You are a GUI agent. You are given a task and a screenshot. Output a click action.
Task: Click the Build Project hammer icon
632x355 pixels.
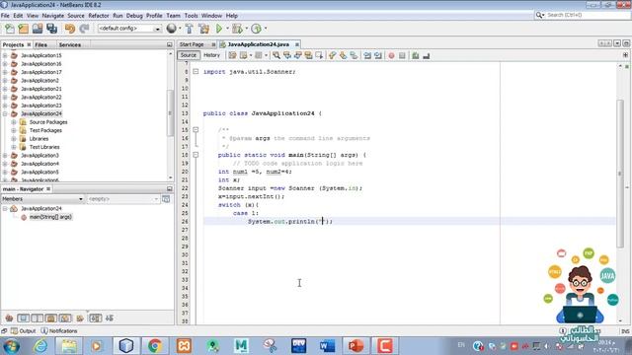[189, 29]
